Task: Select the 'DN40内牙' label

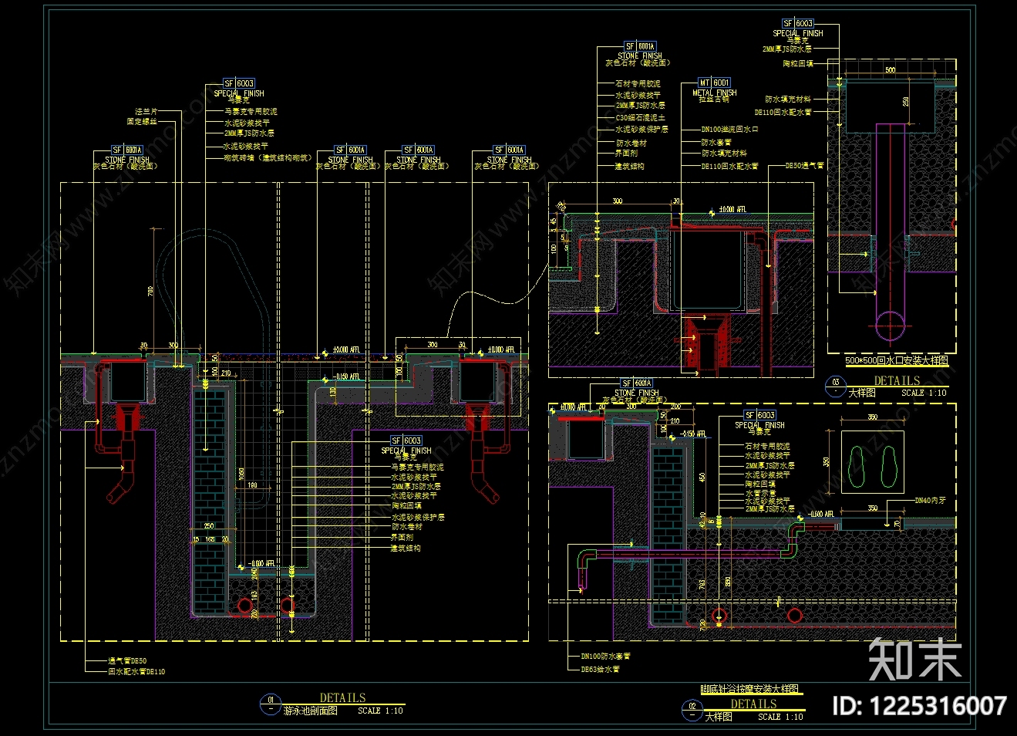Action: point(930,501)
